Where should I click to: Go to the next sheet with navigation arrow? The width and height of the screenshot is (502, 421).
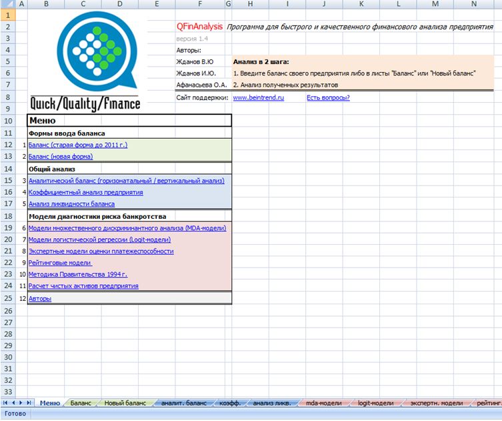point(21,403)
